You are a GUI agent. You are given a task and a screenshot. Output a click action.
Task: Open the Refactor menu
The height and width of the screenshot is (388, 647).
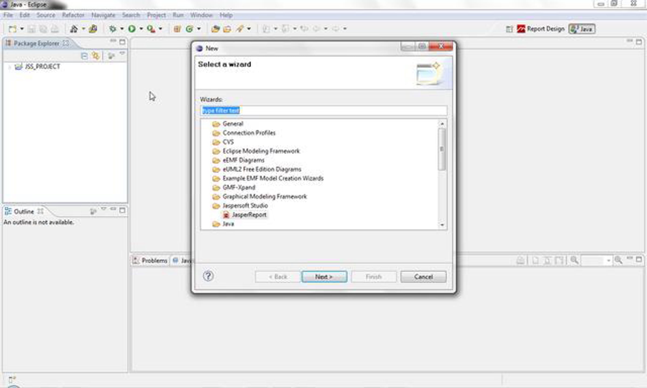pyautogui.click(x=73, y=15)
